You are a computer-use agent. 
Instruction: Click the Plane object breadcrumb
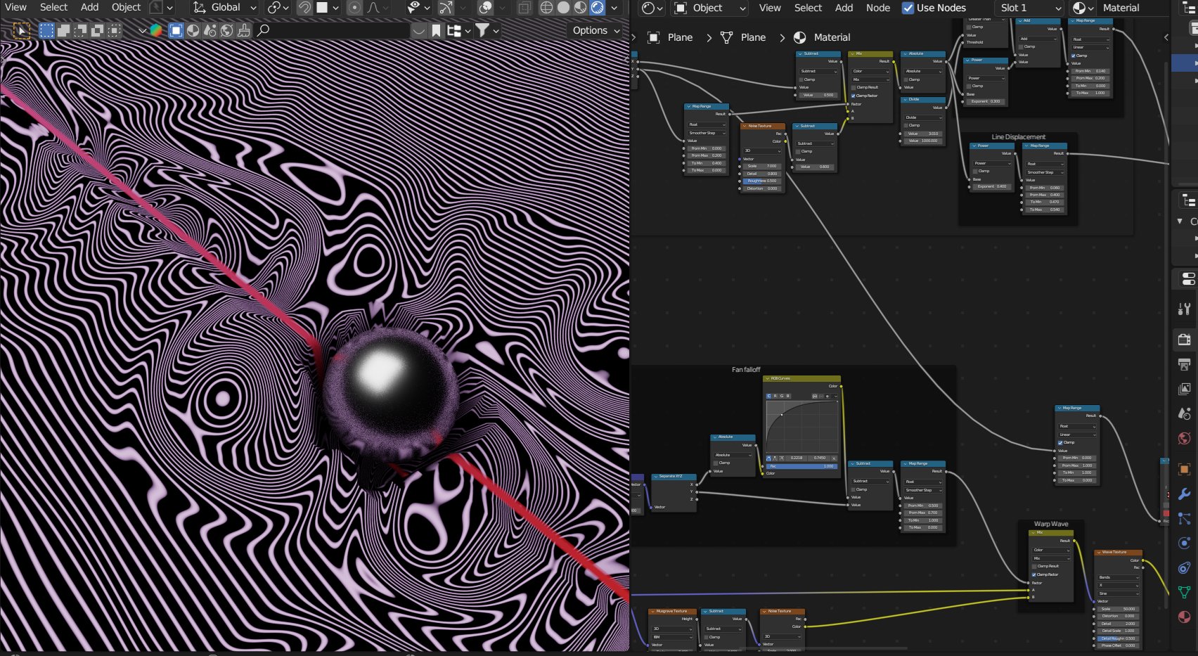(671, 37)
